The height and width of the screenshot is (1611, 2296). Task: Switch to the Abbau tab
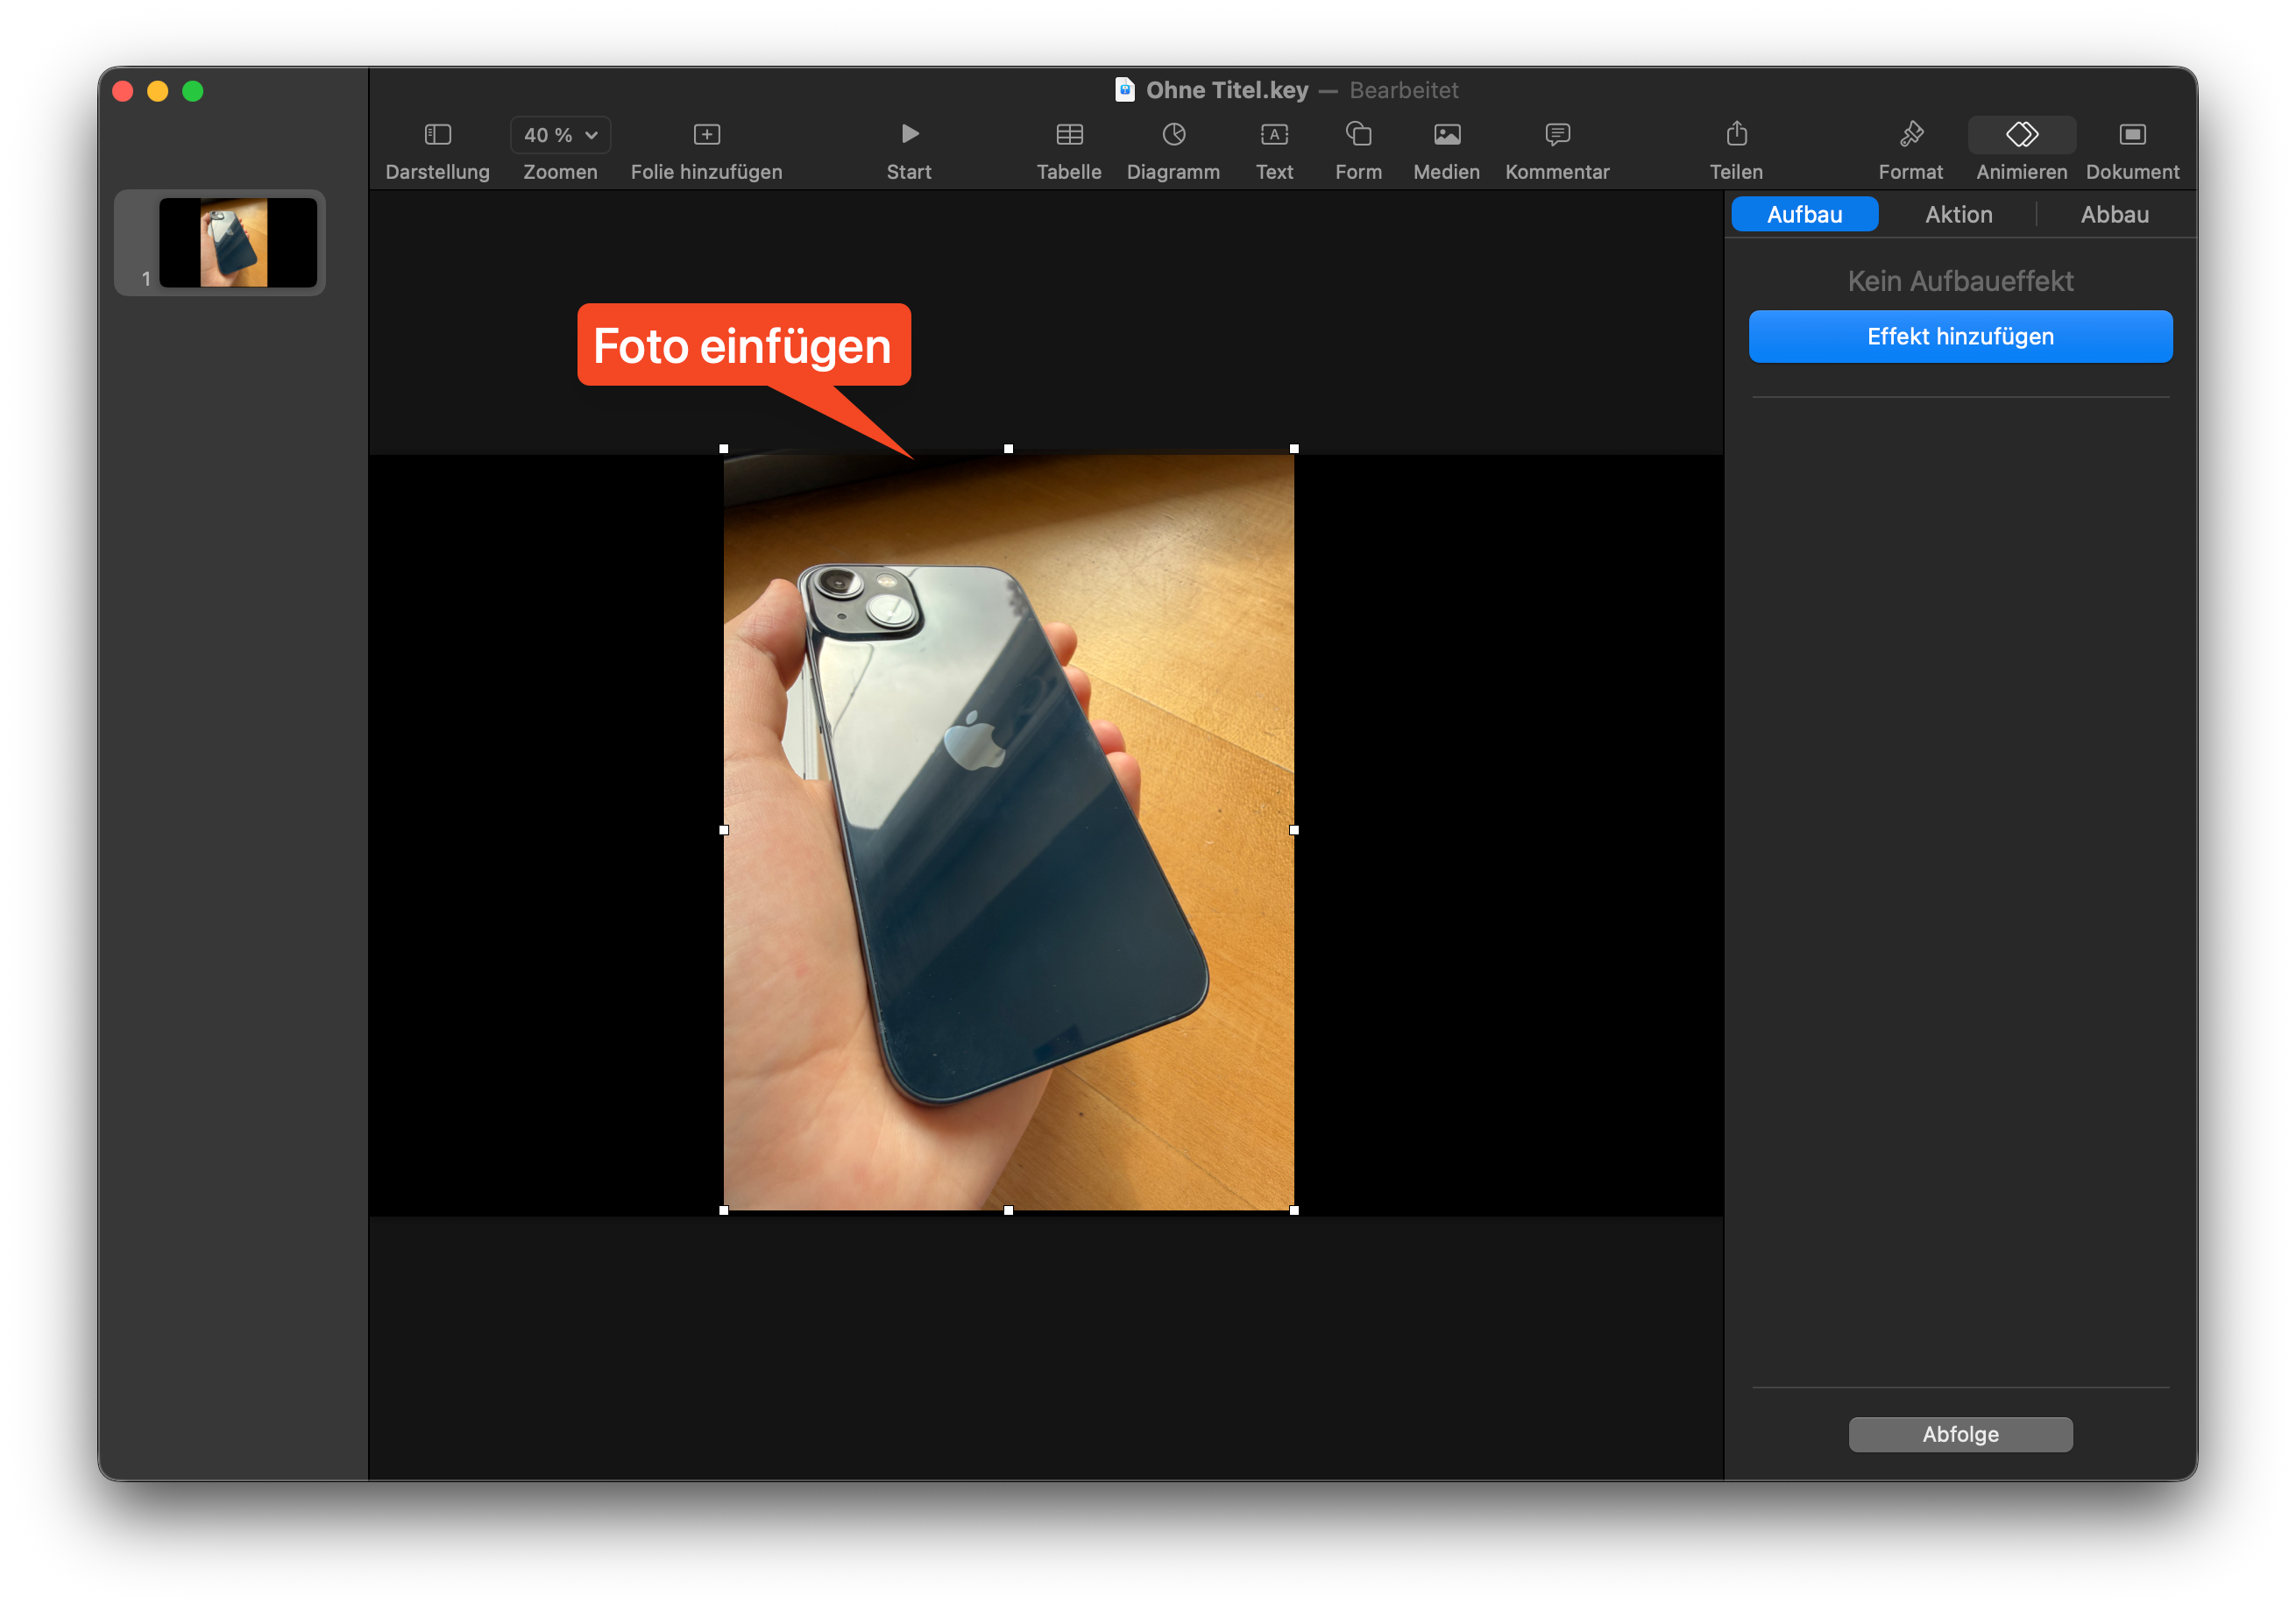2114,215
